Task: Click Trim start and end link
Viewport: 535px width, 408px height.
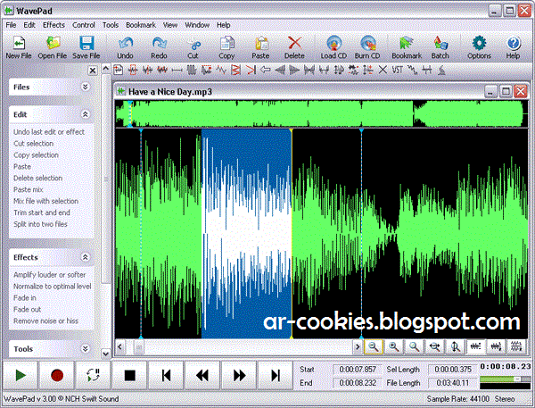Action: (42, 212)
